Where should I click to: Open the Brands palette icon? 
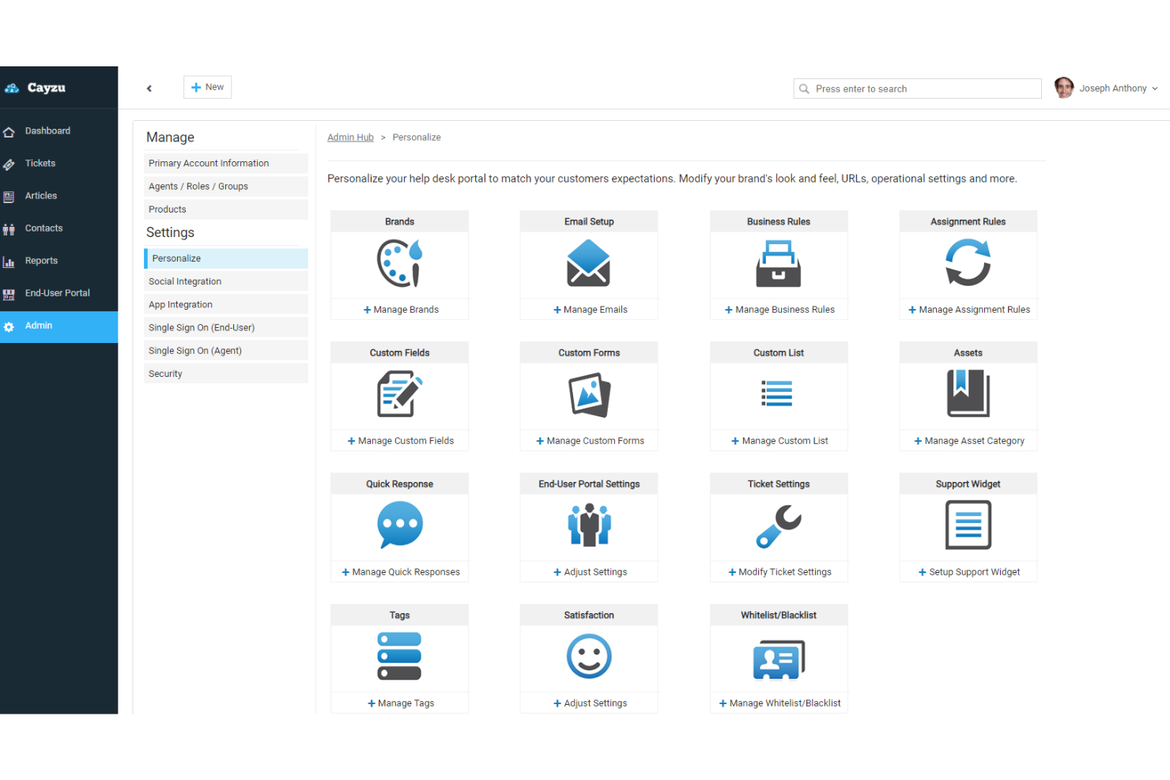399,264
